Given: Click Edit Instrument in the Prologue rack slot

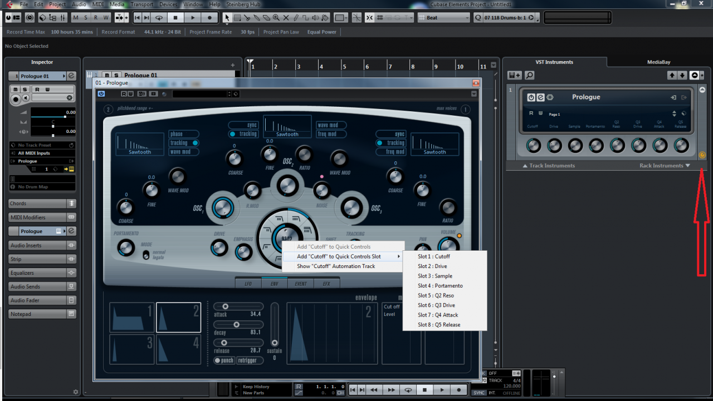Looking at the screenshot, I should tap(540, 97).
